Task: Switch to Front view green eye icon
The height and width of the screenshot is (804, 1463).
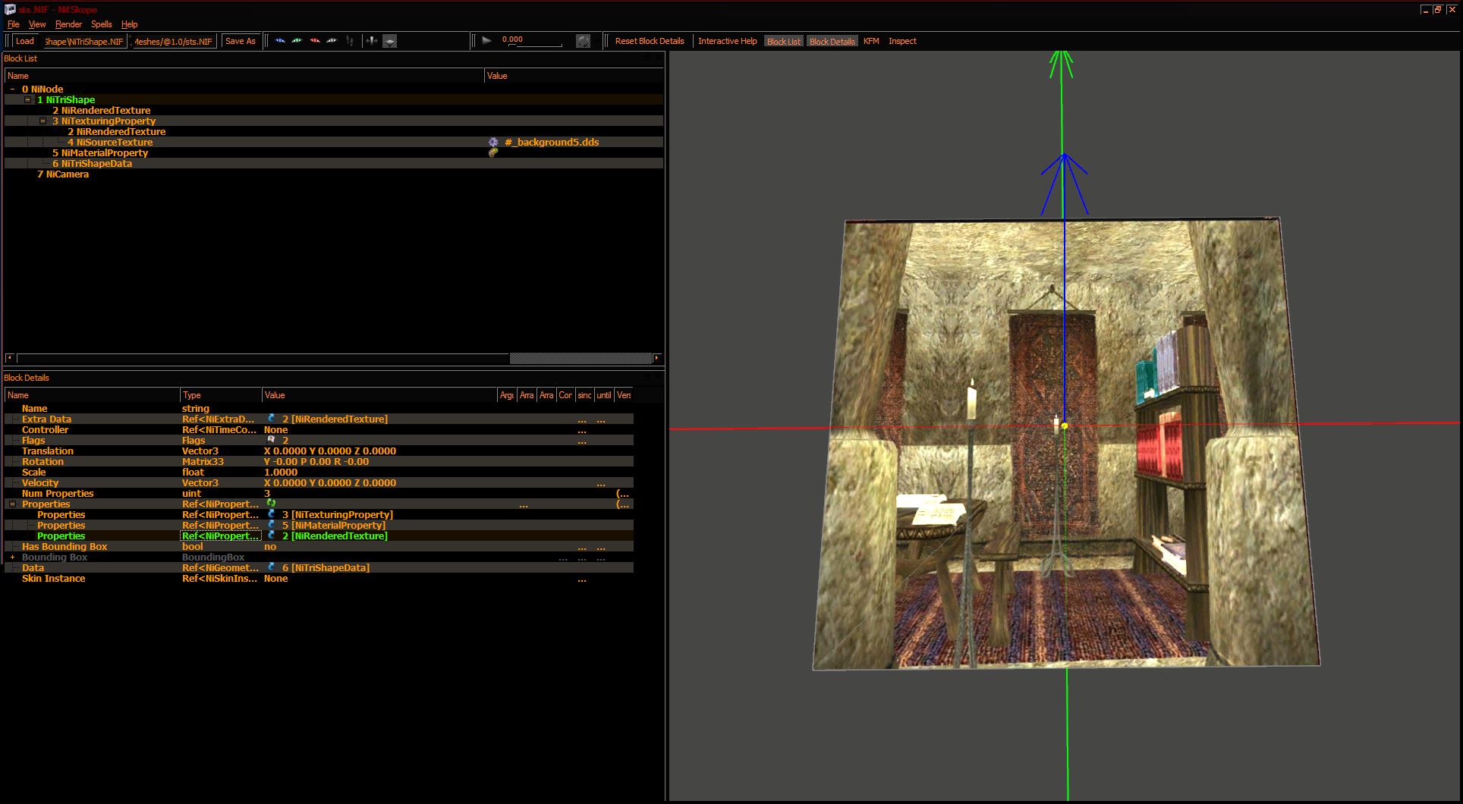Action: [x=297, y=41]
